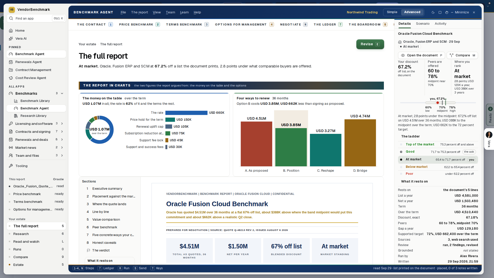This screenshot has width=494, height=278.
Task: Switch to the Activity tab
Action: pos(440,24)
